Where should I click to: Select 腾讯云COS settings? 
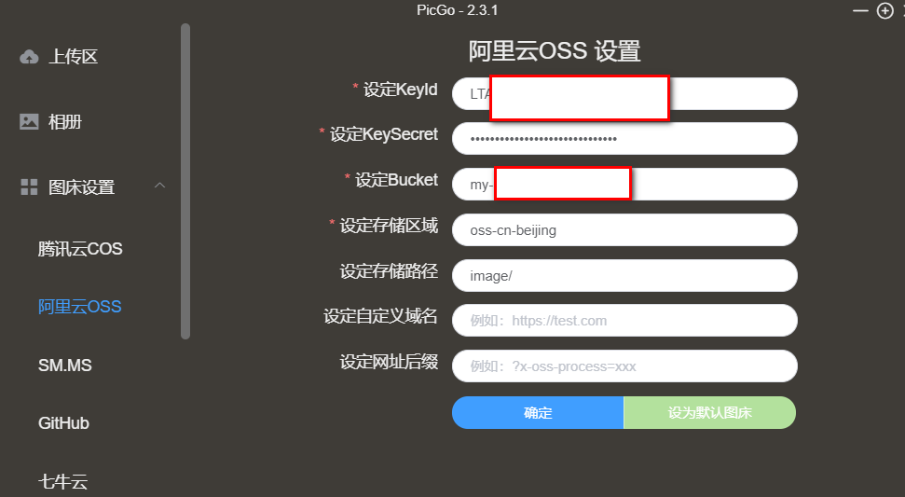click(x=80, y=249)
